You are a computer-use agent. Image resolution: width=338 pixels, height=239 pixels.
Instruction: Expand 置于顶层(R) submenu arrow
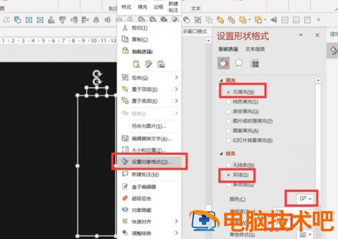click(176, 89)
